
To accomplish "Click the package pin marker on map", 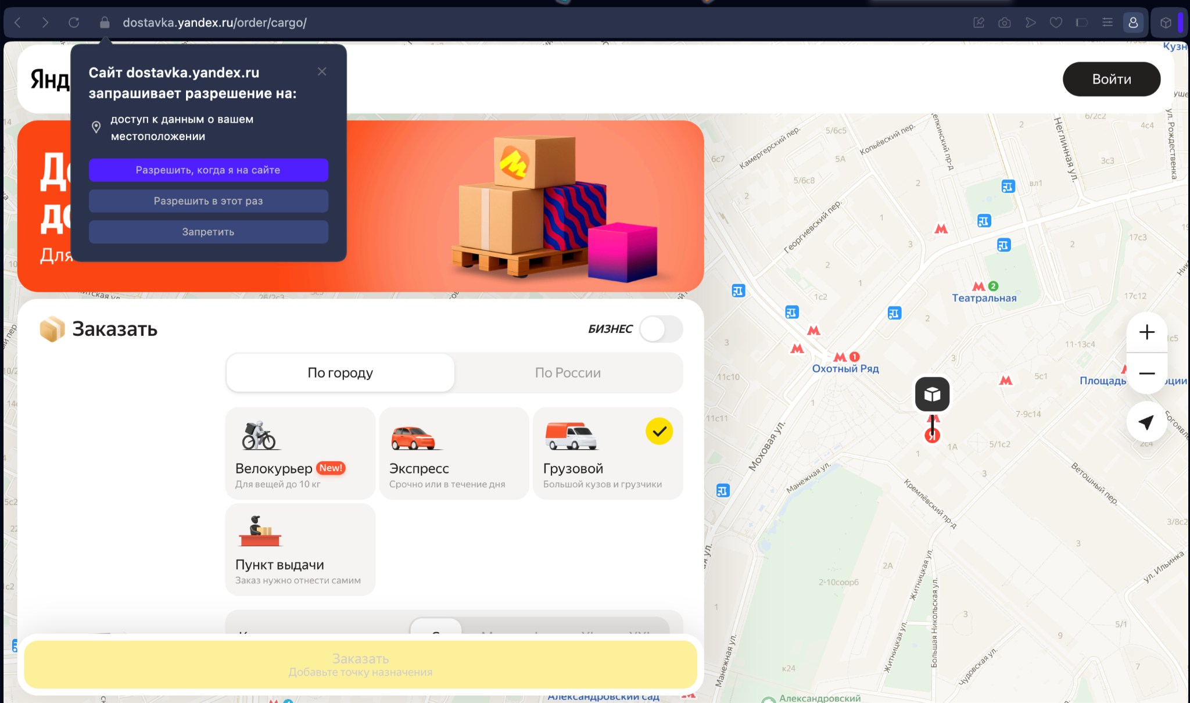I will 932,394.
